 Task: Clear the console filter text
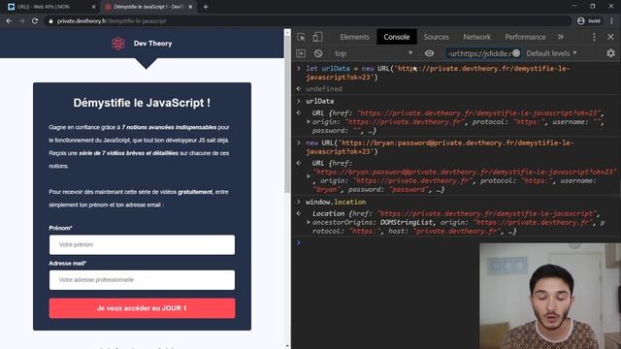point(515,53)
